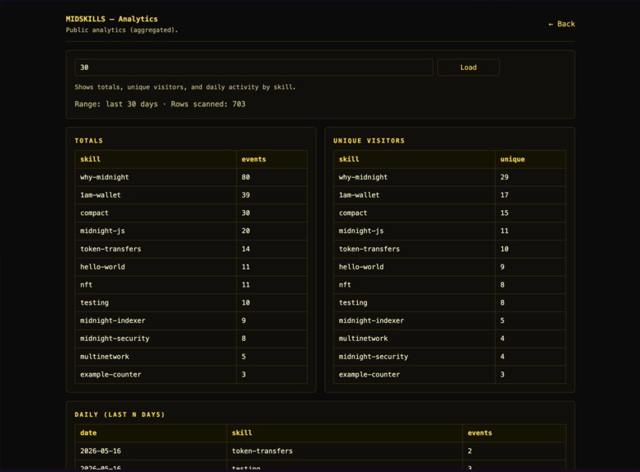Select compact in Totals table
The image size is (640, 472).
coord(94,213)
